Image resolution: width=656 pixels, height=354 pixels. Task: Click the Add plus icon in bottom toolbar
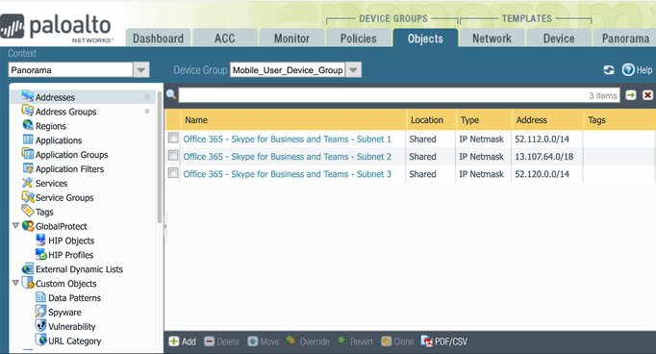(174, 341)
